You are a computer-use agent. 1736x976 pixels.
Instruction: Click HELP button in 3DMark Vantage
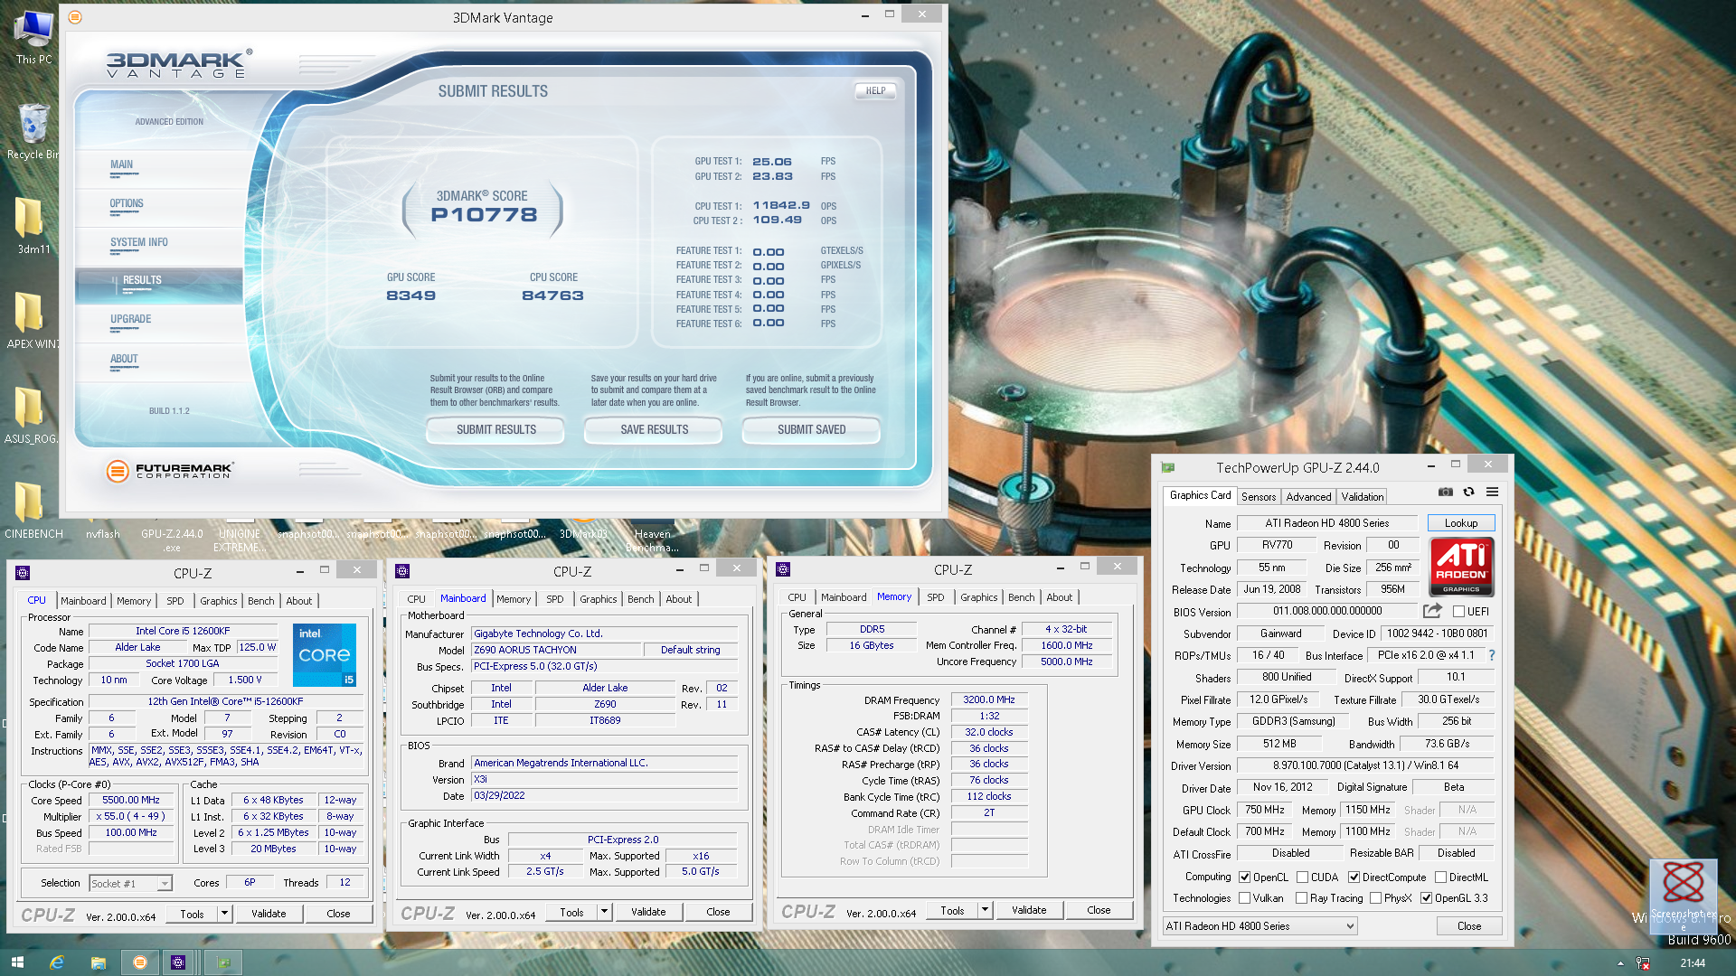[x=875, y=90]
